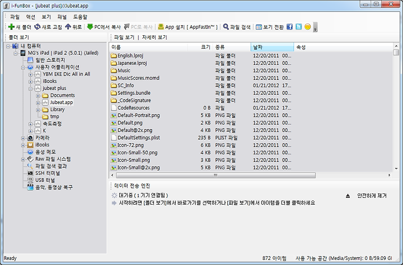
Task: Click the Facebook icon in toolbar
Action: [290, 27]
